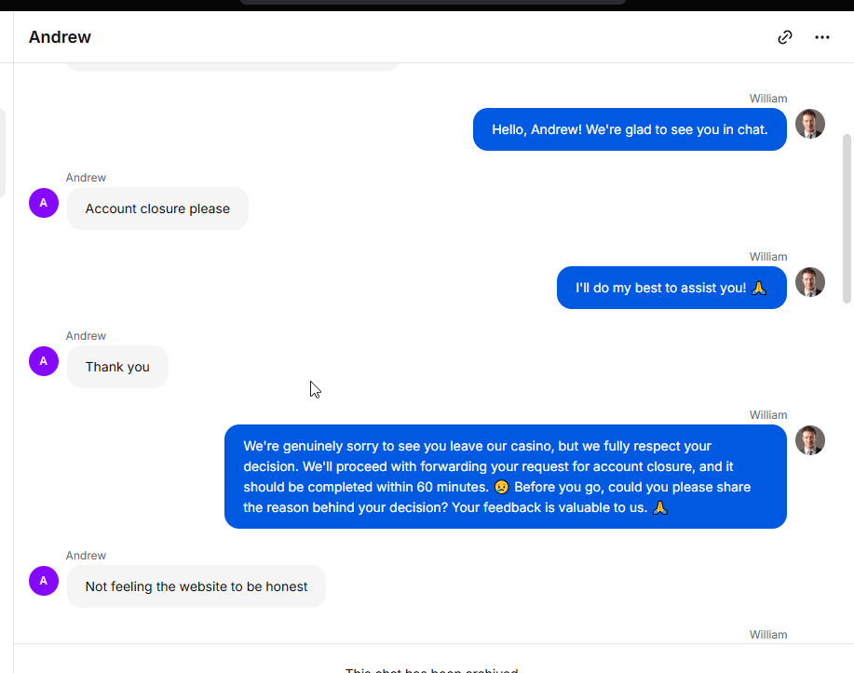Select the 'I'll do my best to assist you' bubble
The width and height of the screenshot is (854, 673).
tap(671, 288)
